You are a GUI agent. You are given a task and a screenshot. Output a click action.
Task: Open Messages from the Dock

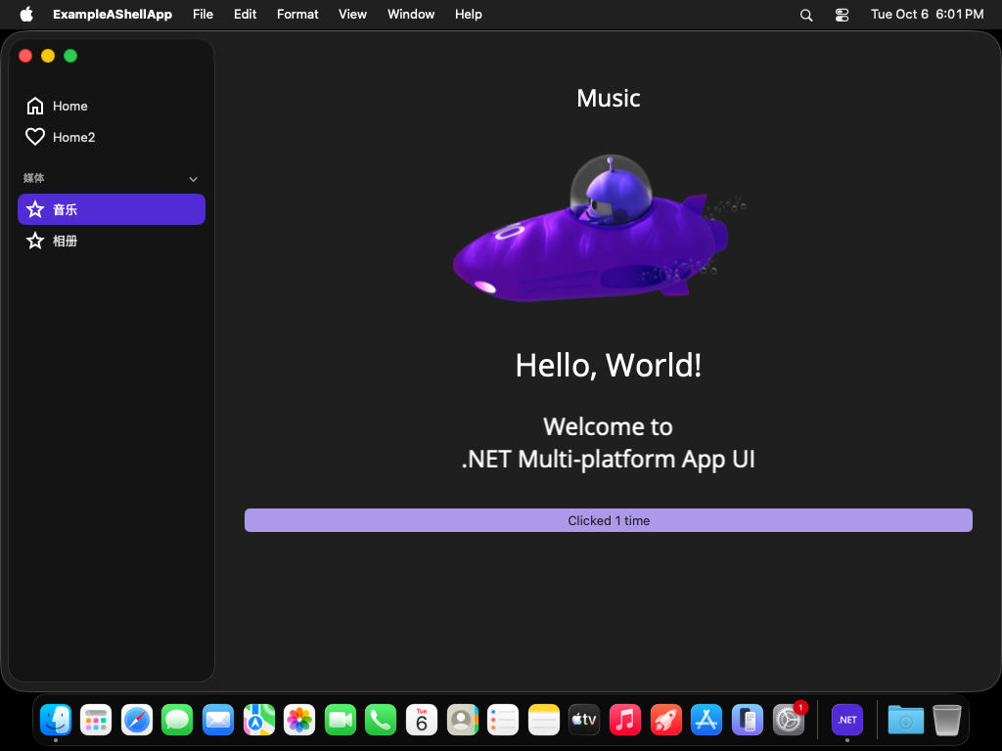(177, 720)
